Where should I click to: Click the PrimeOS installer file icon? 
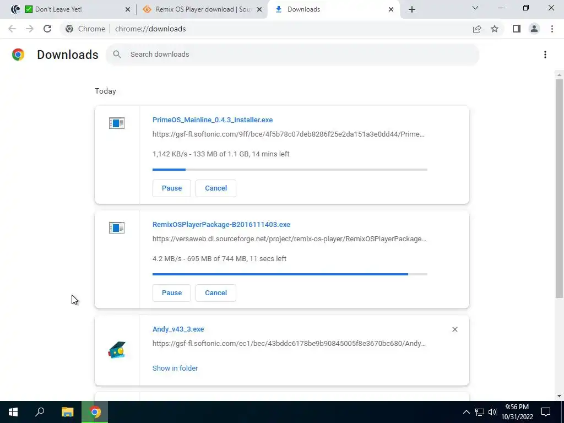117,123
